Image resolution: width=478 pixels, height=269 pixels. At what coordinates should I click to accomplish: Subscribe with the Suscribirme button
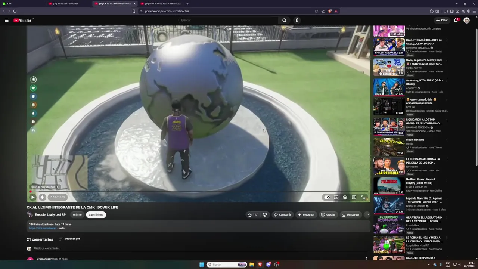(96, 215)
